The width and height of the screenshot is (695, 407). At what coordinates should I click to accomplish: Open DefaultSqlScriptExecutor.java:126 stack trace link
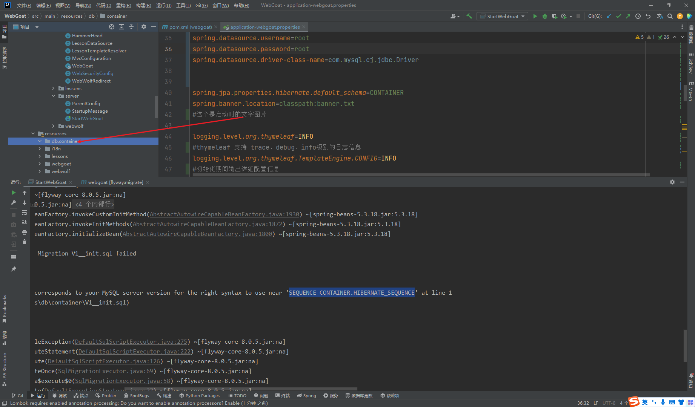104,361
